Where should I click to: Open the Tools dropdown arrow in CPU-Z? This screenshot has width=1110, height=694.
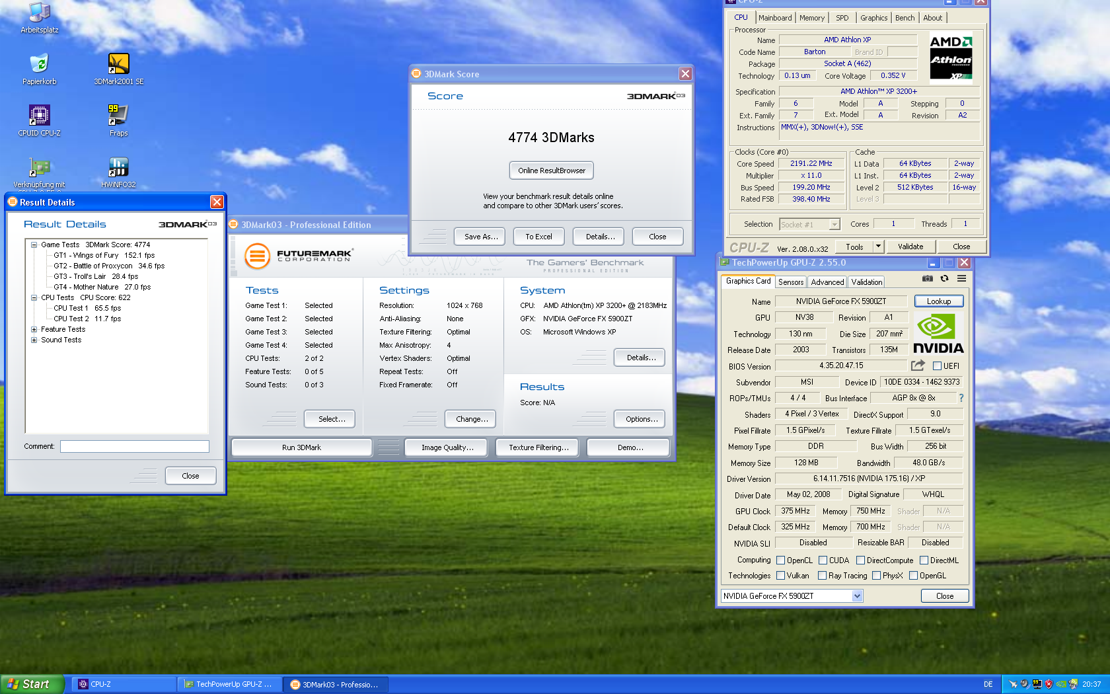click(878, 247)
